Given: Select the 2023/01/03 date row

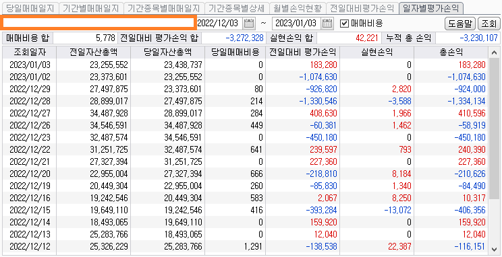Looking at the screenshot, I should (x=246, y=65).
